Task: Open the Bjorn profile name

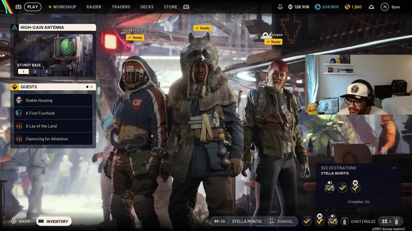Action: (x=396, y=7)
